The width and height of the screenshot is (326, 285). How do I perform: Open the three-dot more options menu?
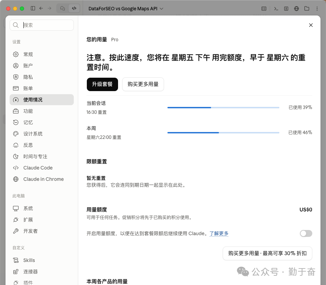coord(317,9)
